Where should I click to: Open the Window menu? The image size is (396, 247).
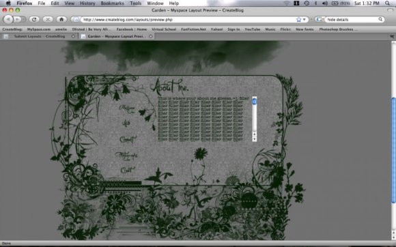(155, 3)
